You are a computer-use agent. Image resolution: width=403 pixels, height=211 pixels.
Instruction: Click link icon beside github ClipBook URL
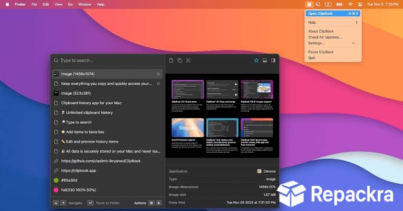coord(56,161)
